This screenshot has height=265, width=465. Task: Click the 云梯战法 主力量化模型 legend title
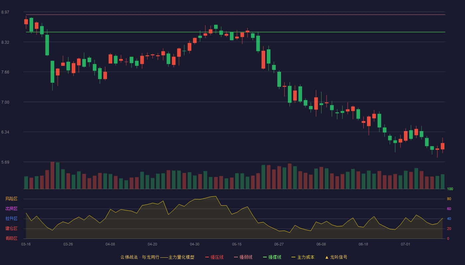point(157,257)
